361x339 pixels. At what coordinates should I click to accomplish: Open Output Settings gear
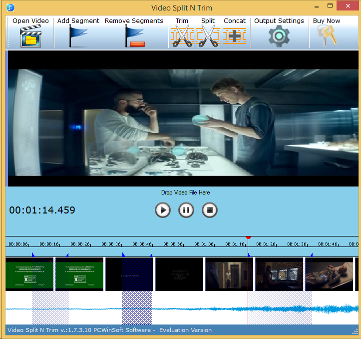[x=279, y=32]
